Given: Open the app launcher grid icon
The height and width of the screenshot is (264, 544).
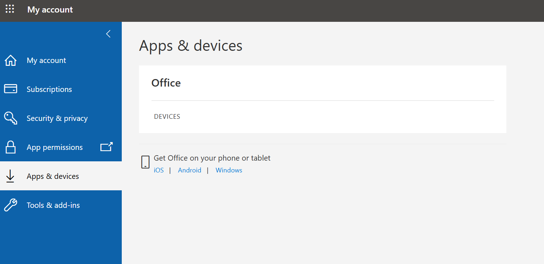Looking at the screenshot, I should click(x=10, y=10).
